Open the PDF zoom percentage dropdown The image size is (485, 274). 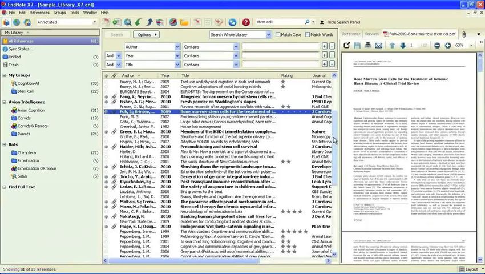(471, 45)
